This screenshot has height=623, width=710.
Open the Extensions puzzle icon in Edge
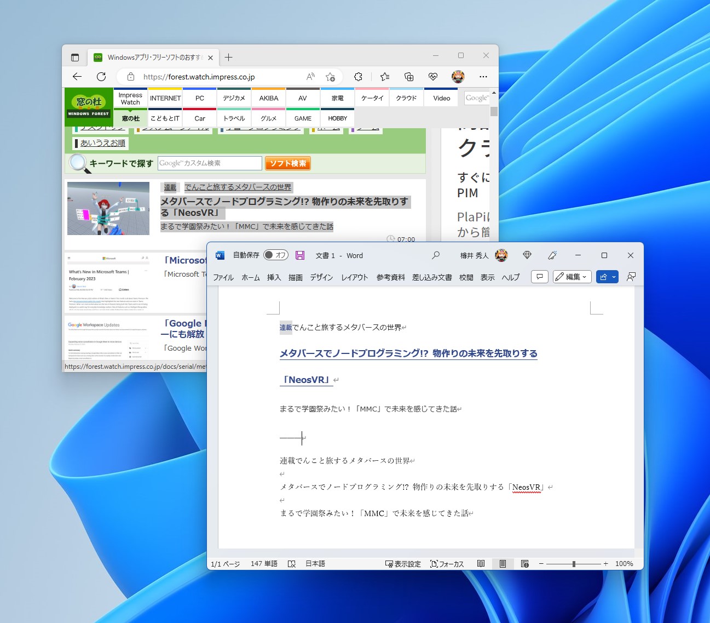point(358,77)
